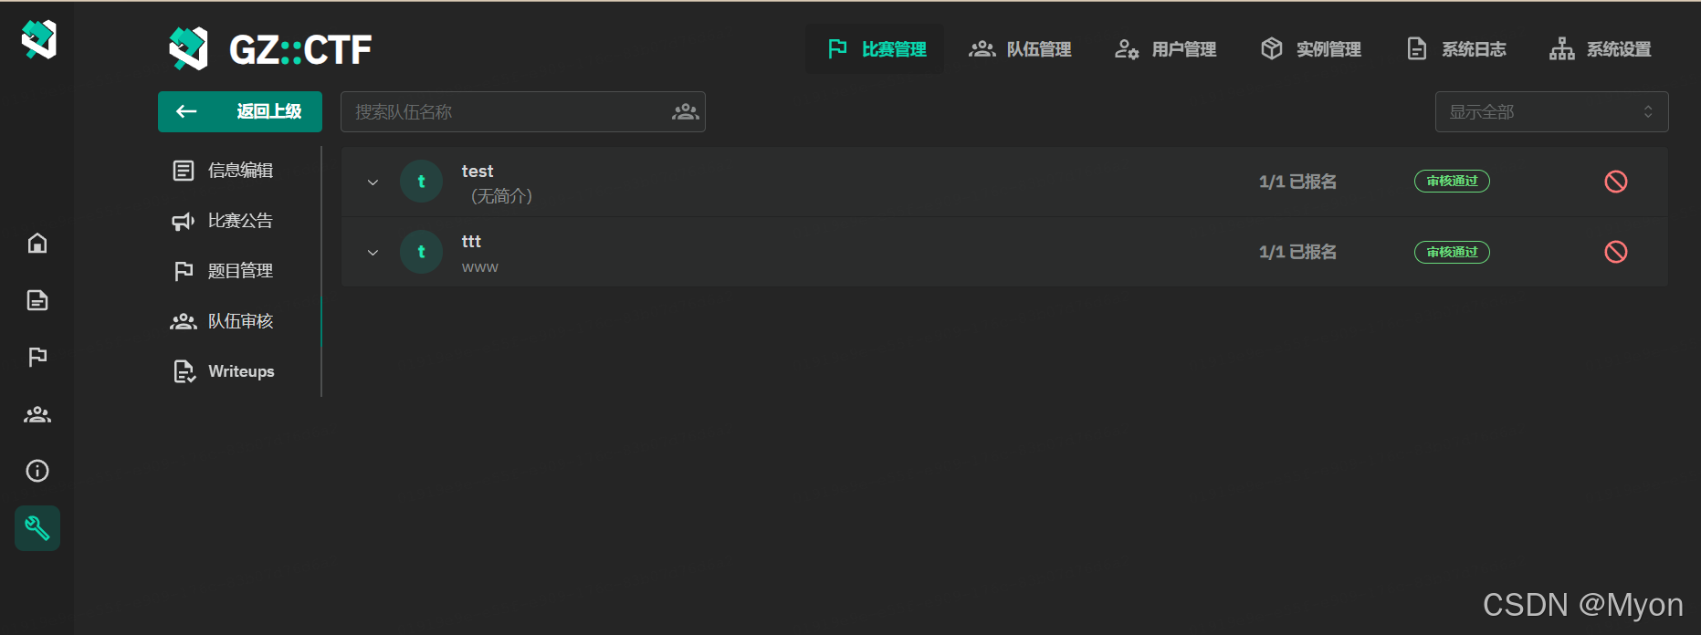Open 队伍审核 in side menu
Image resolution: width=1701 pixels, height=635 pixels.
(x=239, y=321)
